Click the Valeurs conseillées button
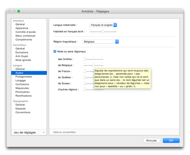 click(64, 132)
